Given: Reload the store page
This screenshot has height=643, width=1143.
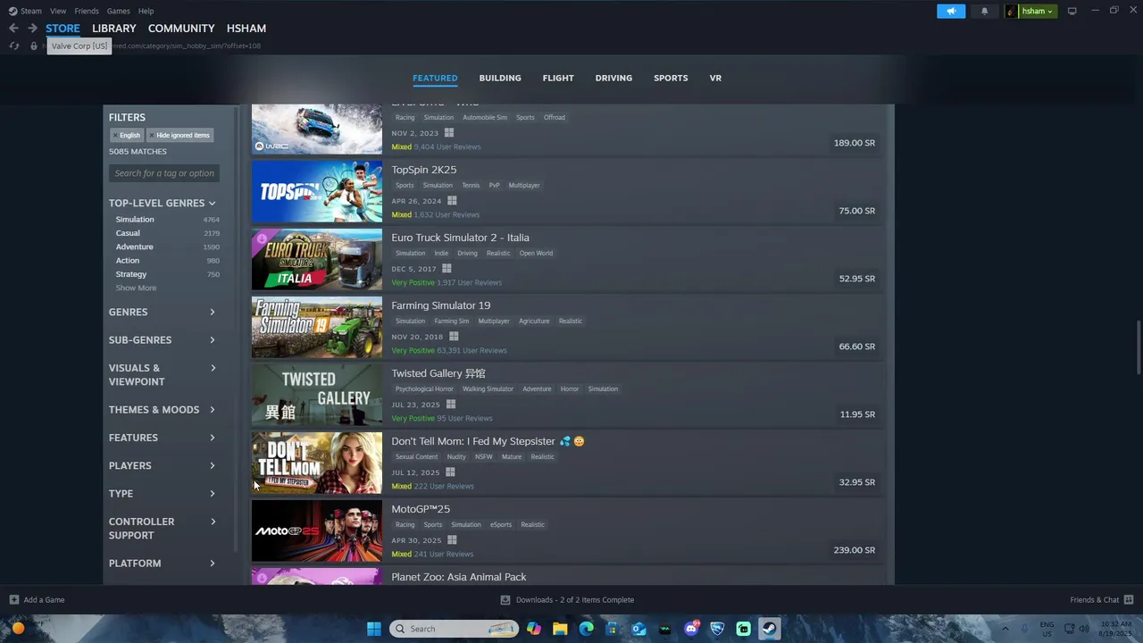Looking at the screenshot, I should (13, 46).
